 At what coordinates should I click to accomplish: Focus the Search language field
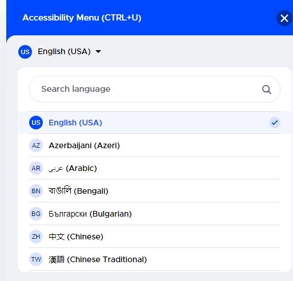click(155, 89)
